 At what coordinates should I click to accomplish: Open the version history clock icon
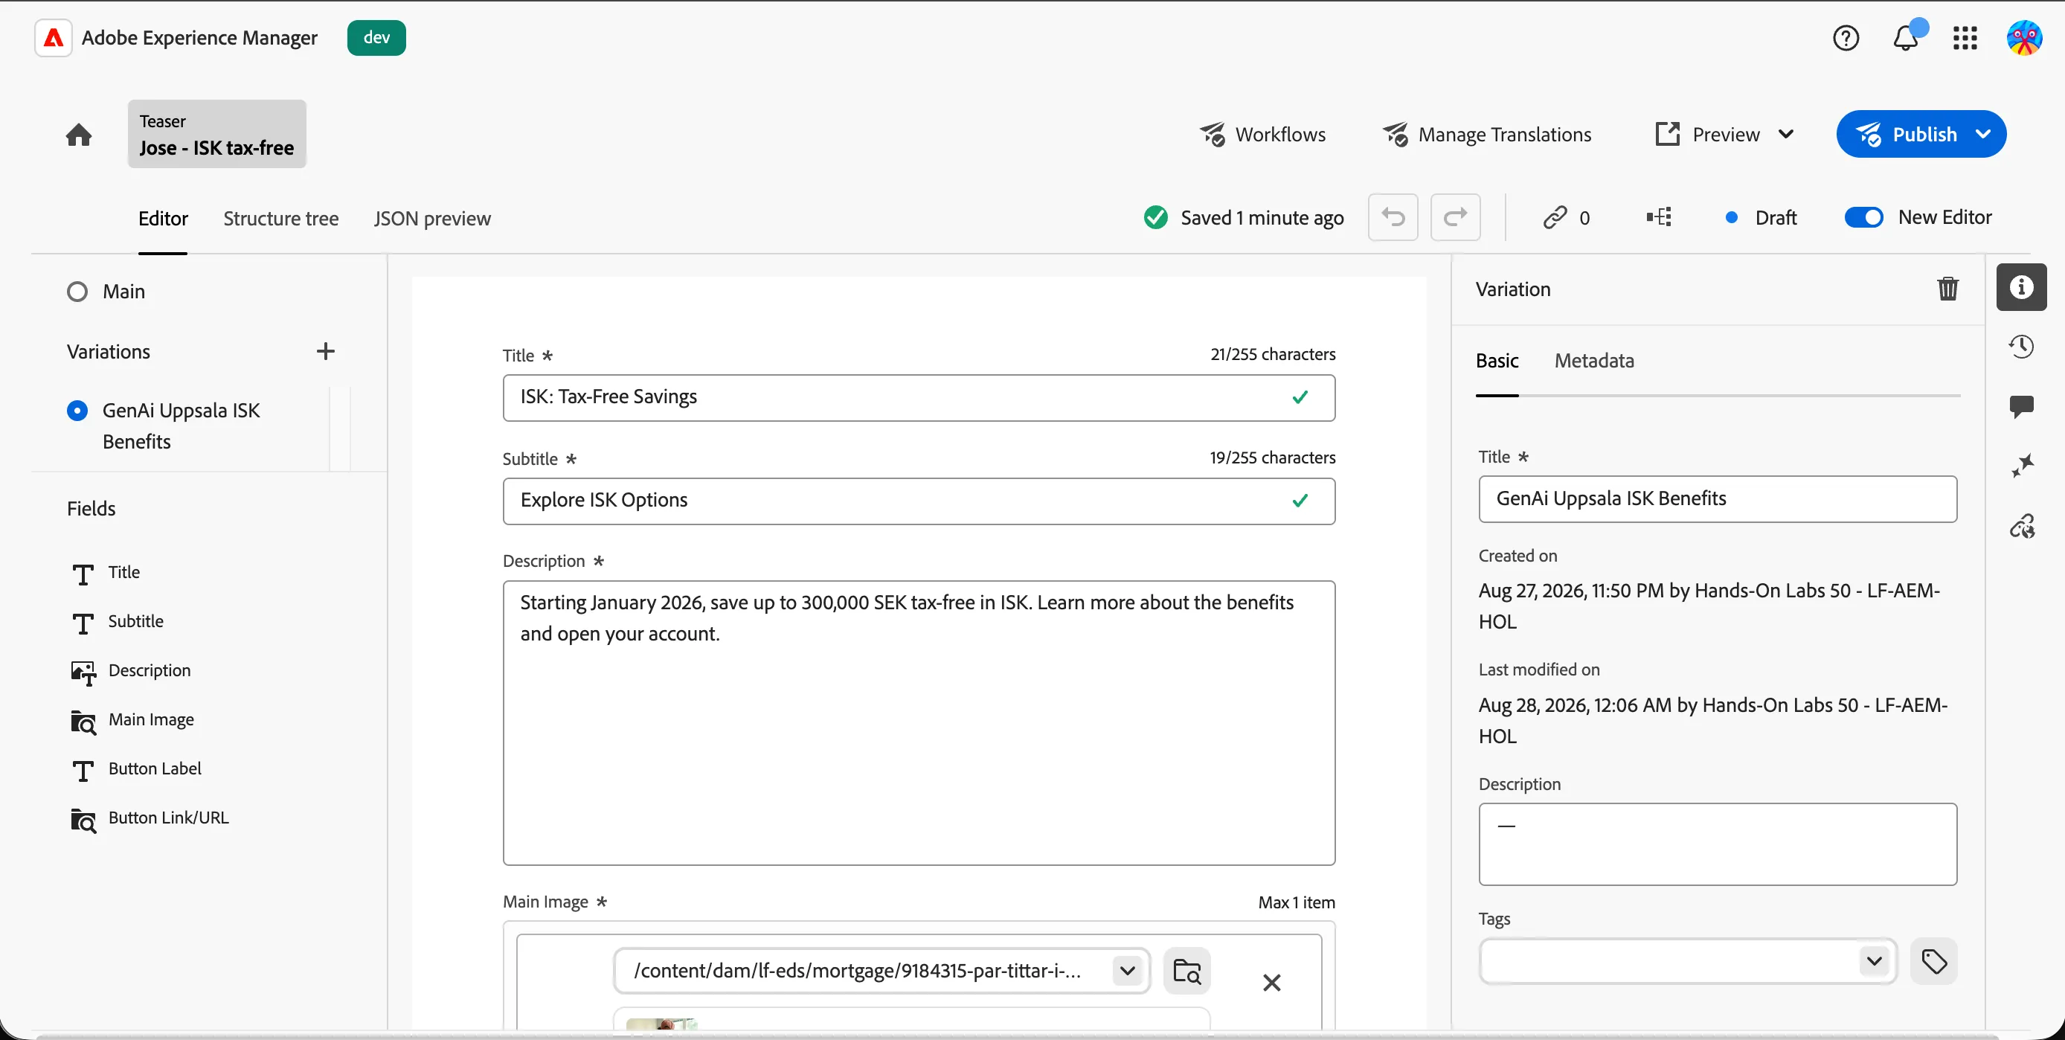click(x=2021, y=347)
